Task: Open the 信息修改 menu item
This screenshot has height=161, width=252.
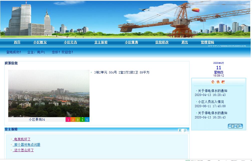Action: coord(162,42)
